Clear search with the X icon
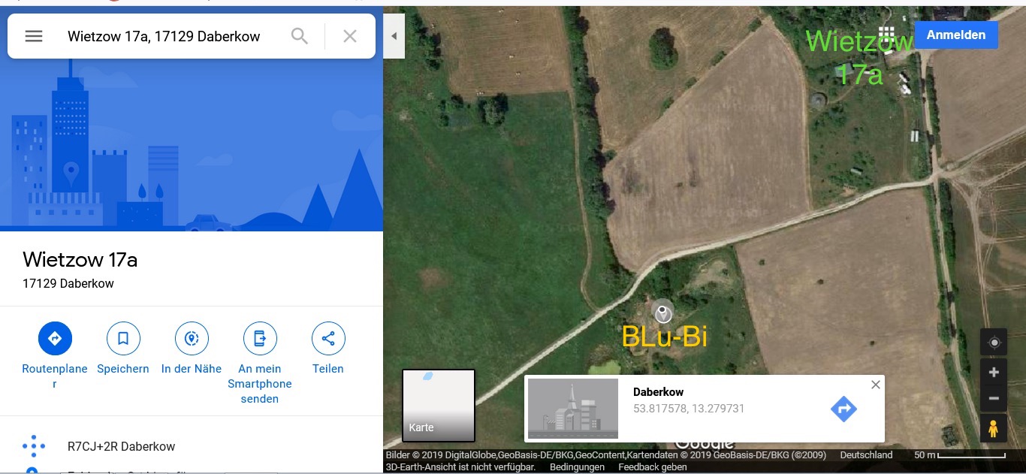Viewport: 1026px width, 474px height. click(x=350, y=36)
